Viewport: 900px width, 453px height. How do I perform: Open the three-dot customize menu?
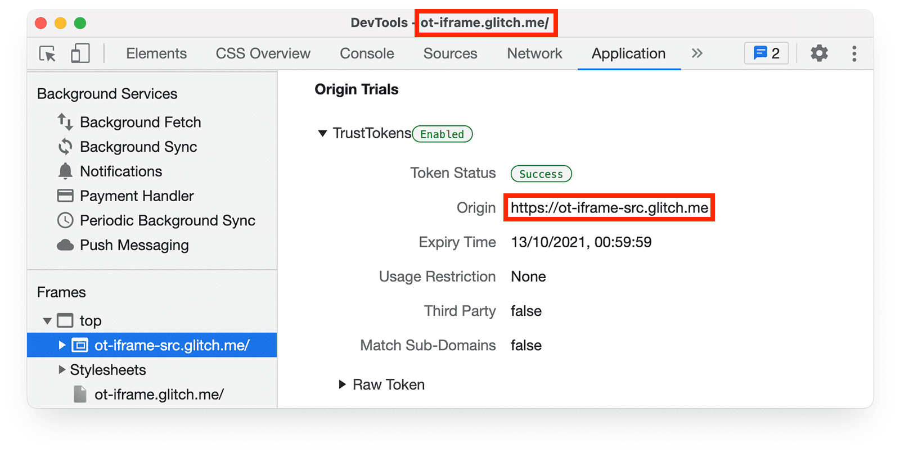854,53
